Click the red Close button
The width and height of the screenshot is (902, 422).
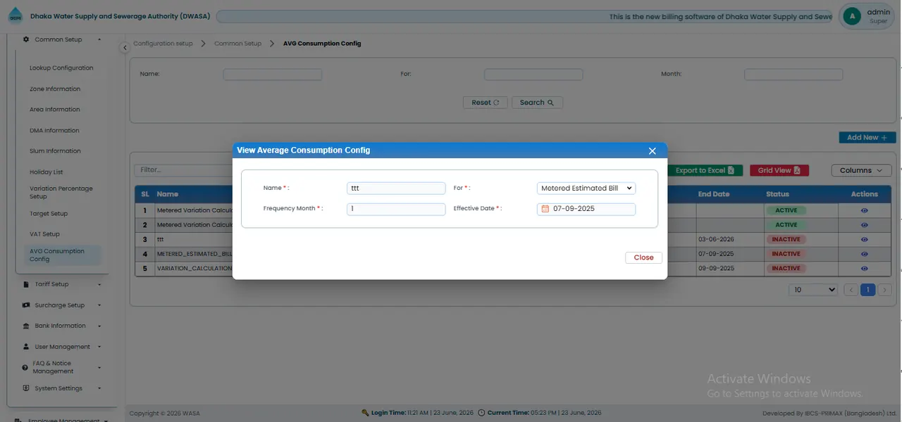point(643,257)
